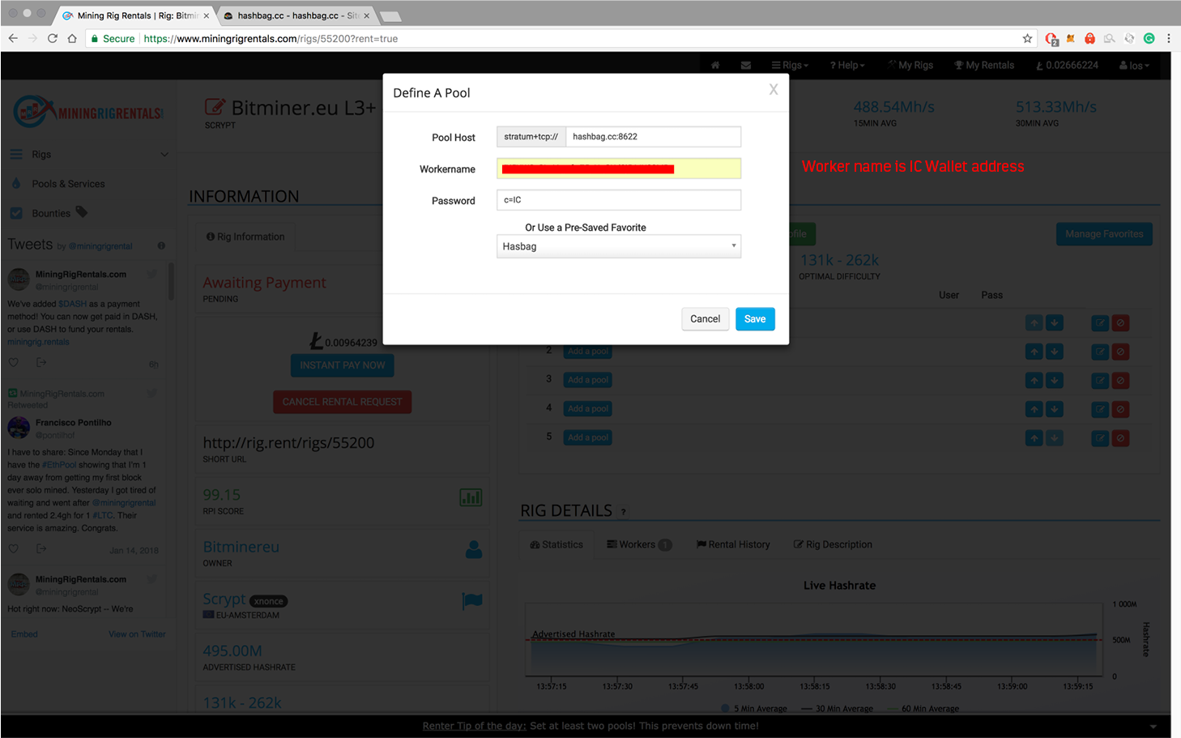Toggle the 5 Min Average chart series

point(754,709)
